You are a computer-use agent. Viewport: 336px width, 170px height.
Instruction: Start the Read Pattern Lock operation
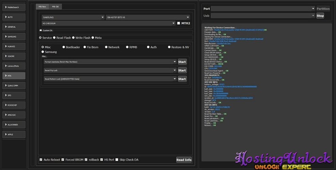[x=182, y=79]
